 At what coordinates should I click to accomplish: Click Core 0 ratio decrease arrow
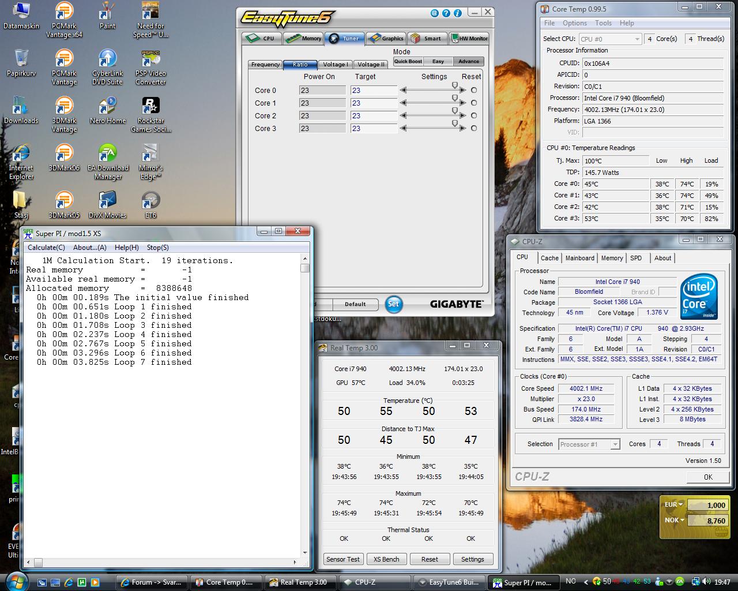[x=404, y=90]
